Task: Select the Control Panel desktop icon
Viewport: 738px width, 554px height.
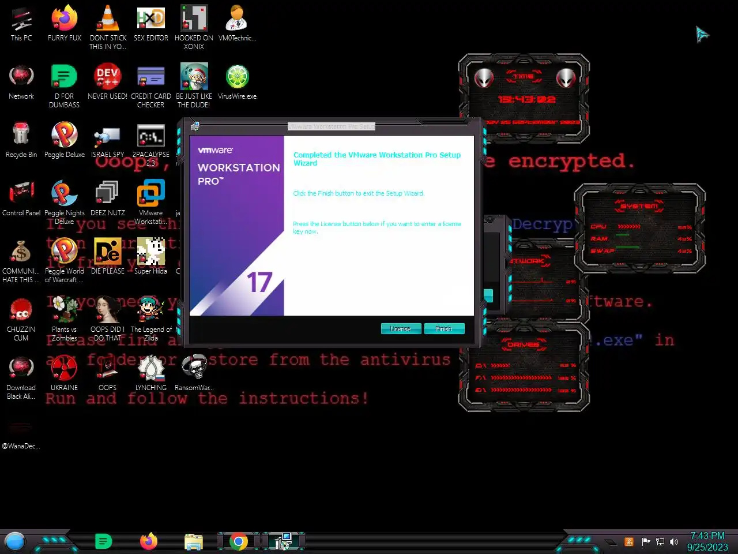Action: (21, 199)
